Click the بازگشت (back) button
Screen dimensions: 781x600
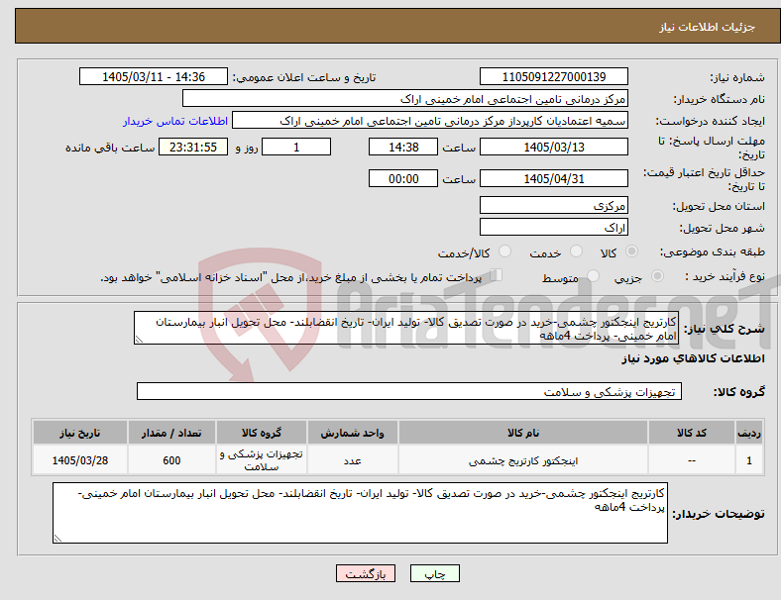tap(366, 573)
